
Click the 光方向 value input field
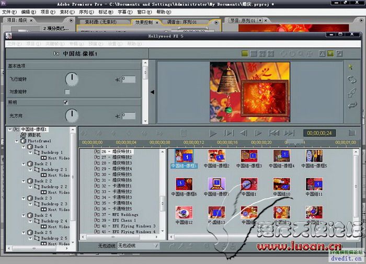pyautogui.click(x=129, y=116)
